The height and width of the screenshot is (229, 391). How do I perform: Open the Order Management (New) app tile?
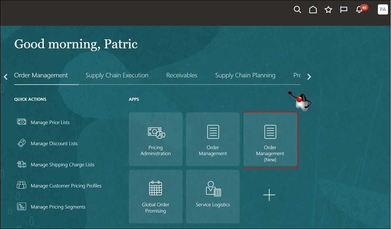270,140
